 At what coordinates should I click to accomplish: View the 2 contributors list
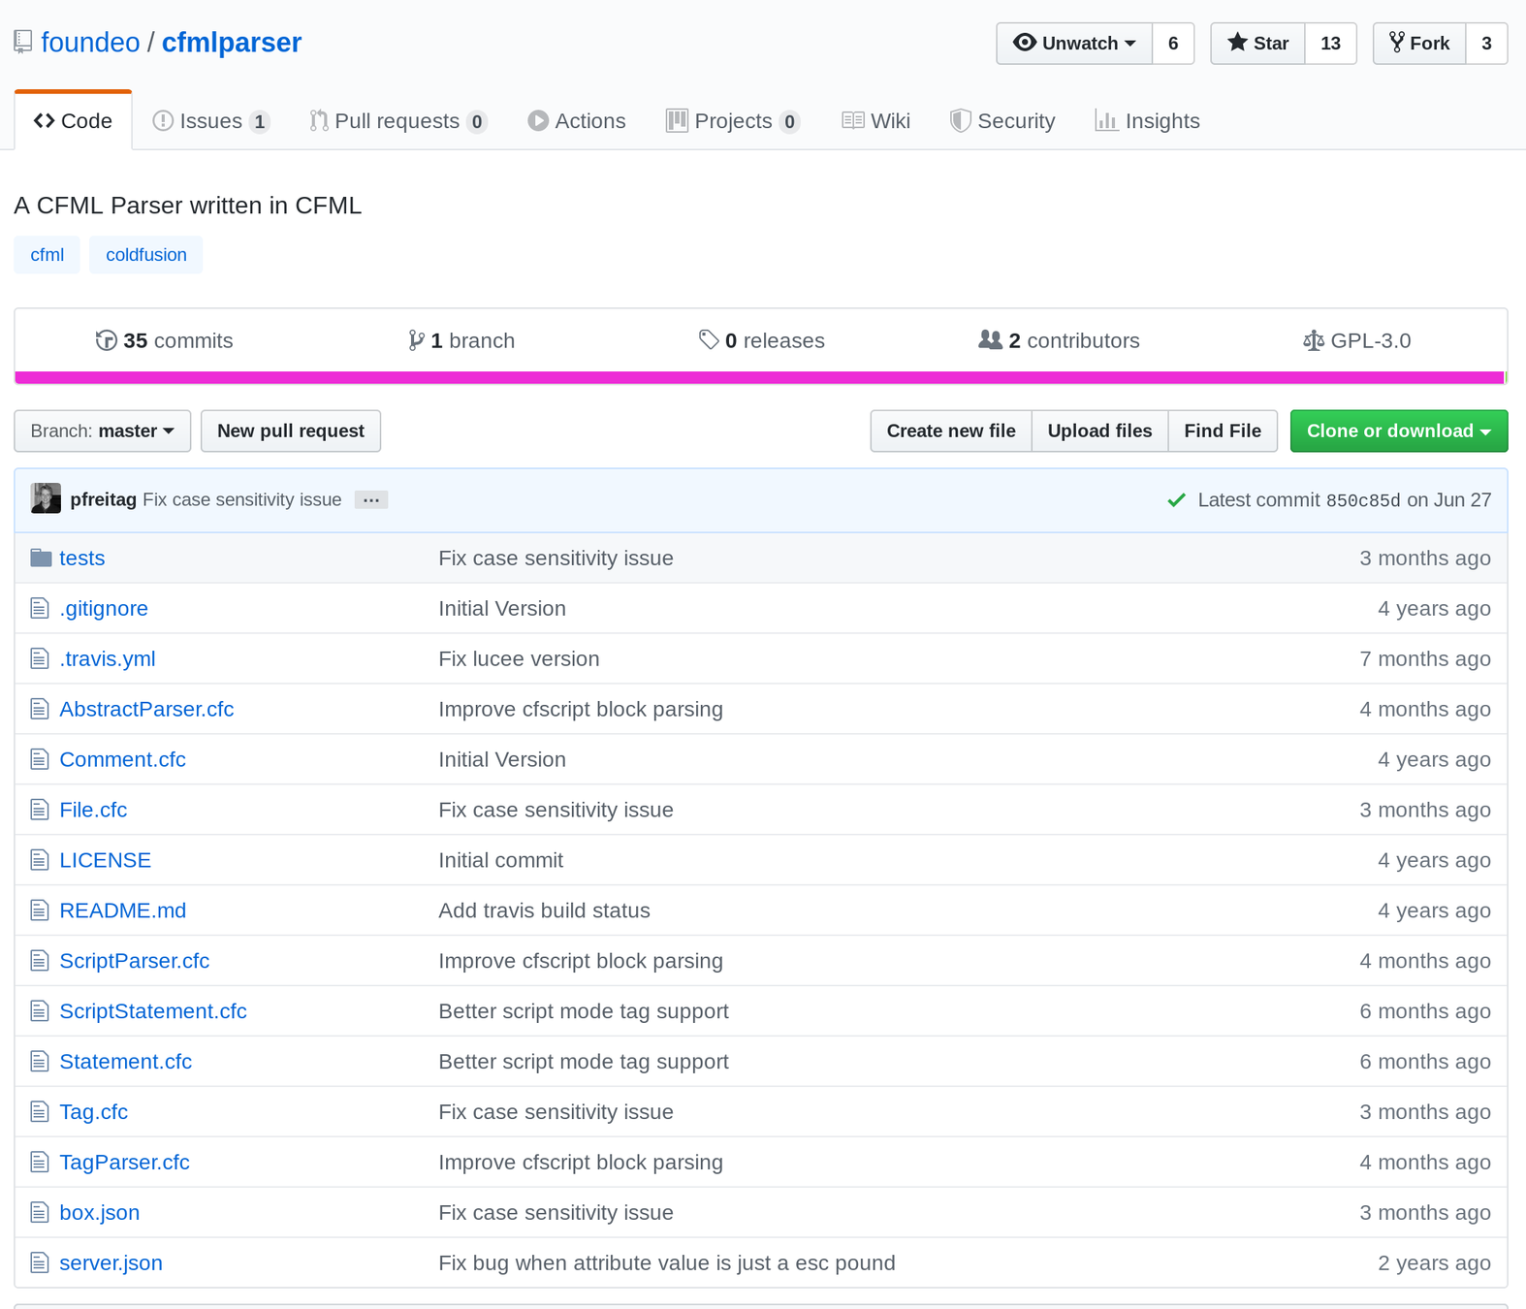point(1060,340)
